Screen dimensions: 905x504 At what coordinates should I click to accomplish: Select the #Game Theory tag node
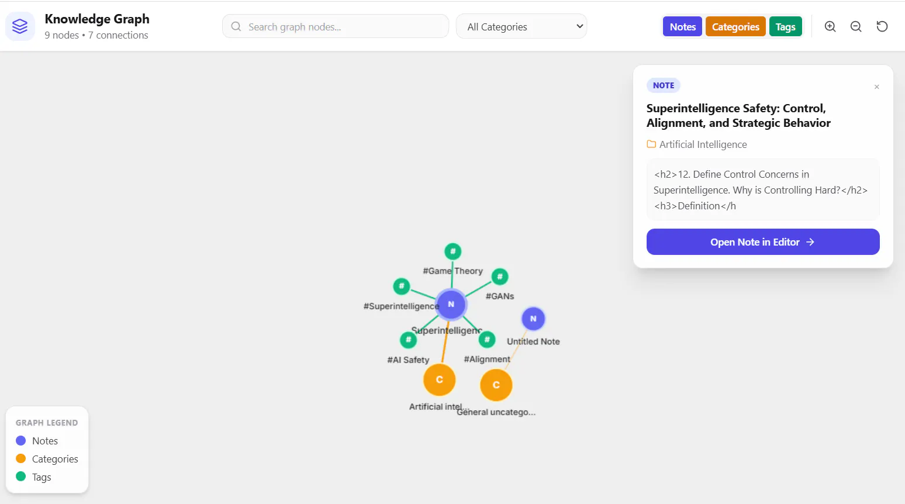(452, 251)
